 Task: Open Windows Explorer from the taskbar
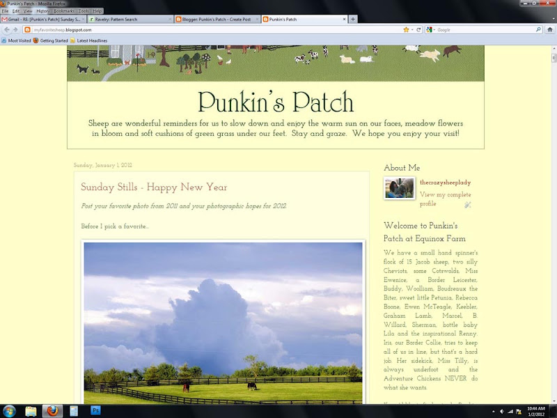point(31,411)
